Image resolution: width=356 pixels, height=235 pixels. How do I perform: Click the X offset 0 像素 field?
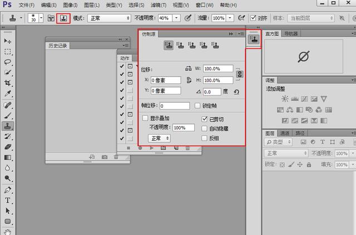pos(166,80)
